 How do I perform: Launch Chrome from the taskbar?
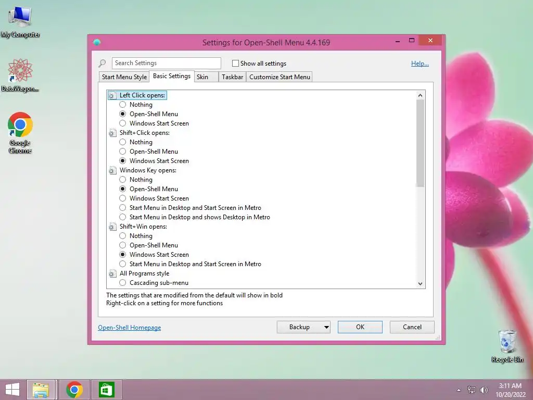(x=74, y=390)
